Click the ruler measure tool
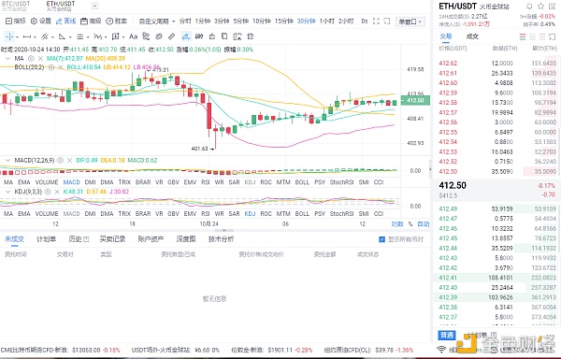561x359 pixels. 172,36
